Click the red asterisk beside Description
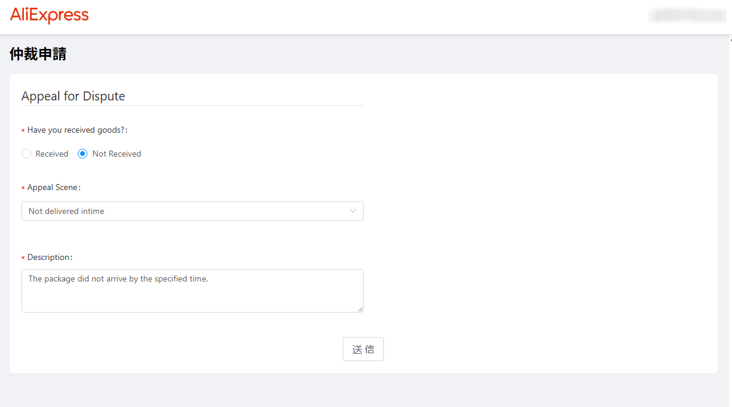The image size is (732, 407). [23, 258]
